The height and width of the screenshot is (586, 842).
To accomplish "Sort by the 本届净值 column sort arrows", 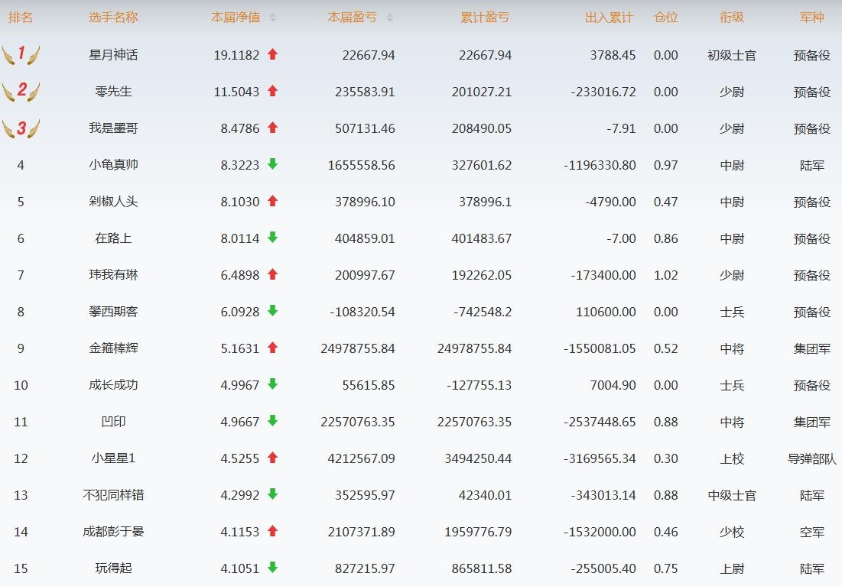I will 273,18.
